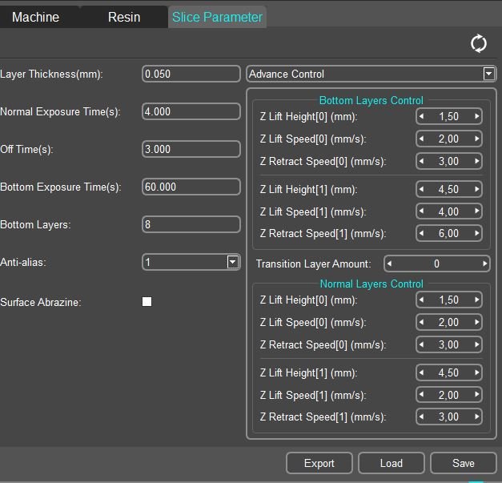The image size is (502, 483).
Task: Increase Normal Z Lift Speed[1] right arrow
Action: [477, 395]
